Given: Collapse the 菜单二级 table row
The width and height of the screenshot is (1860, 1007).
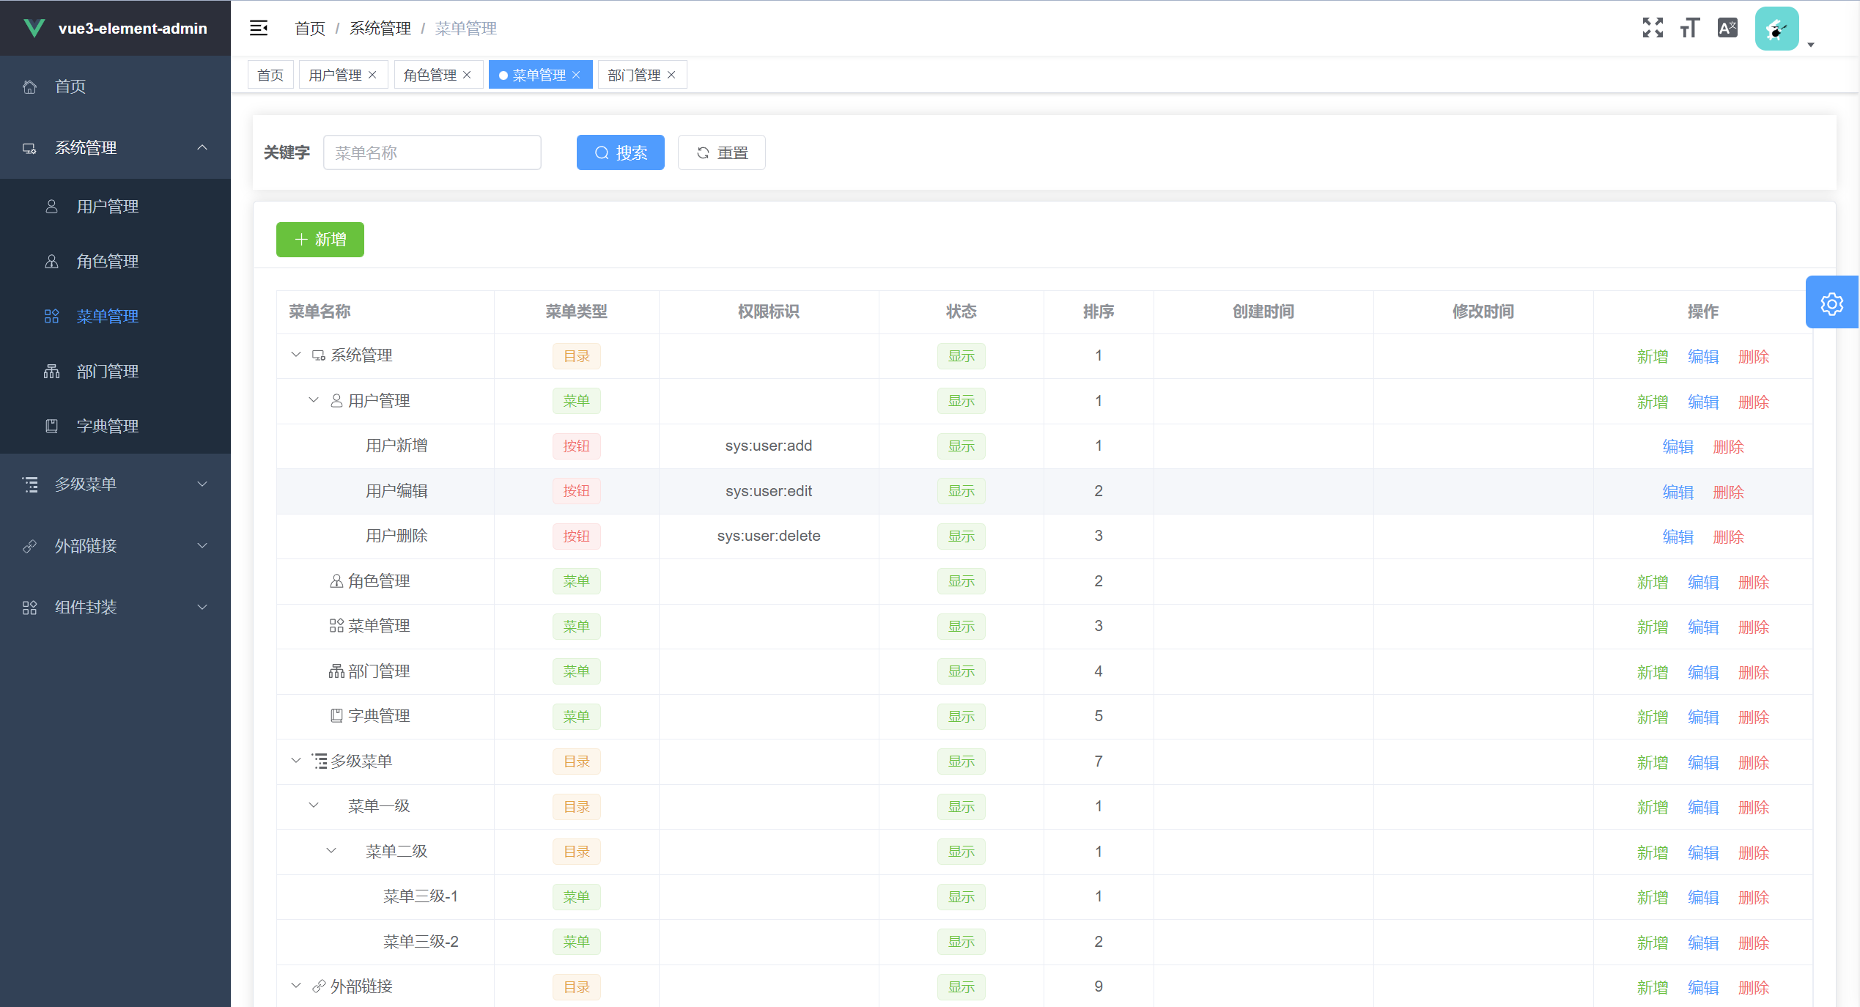Looking at the screenshot, I should pos(331,851).
